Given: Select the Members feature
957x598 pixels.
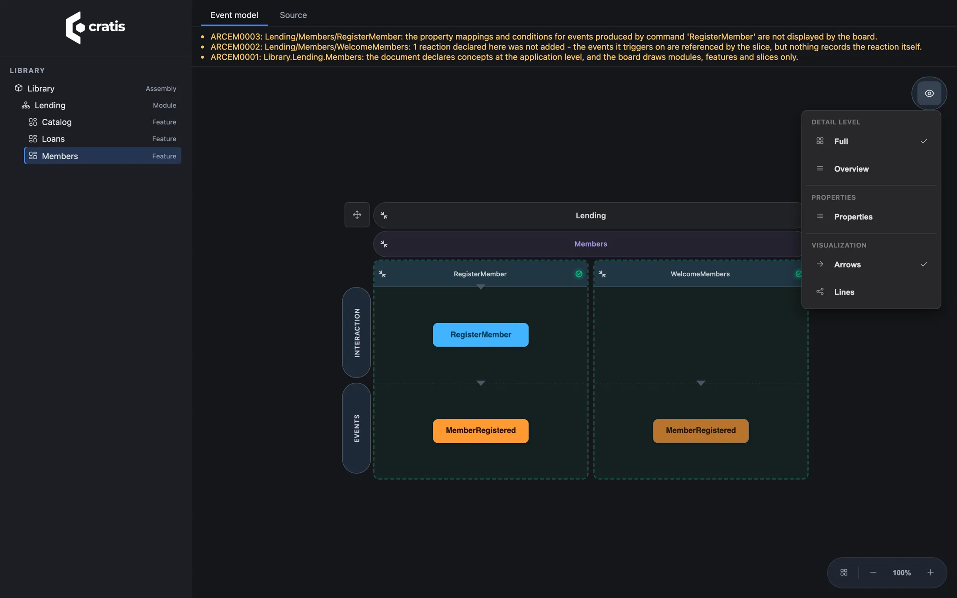Looking at the screenshot, I should click(103, 156).
